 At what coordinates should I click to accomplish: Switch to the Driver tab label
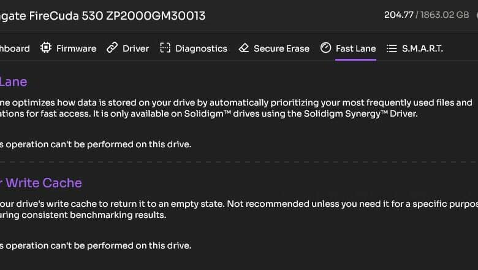tap(135, 48)
